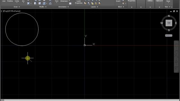Open Layer Properties manager
This screenshot has width=180, height=101.
(79, 2)
